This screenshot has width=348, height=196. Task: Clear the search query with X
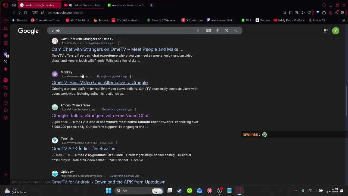(198, 30)
